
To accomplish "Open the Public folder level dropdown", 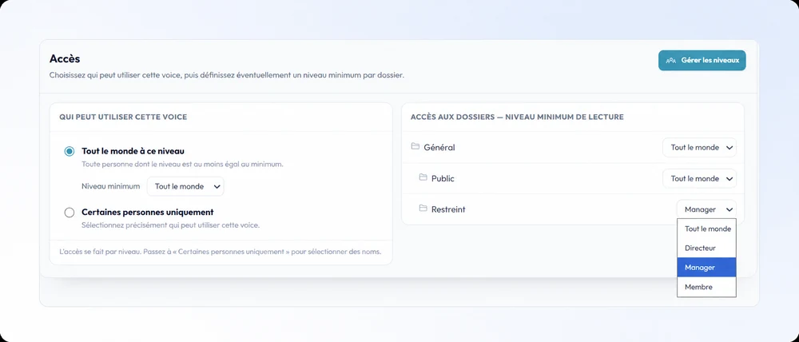I will (699, 178).
